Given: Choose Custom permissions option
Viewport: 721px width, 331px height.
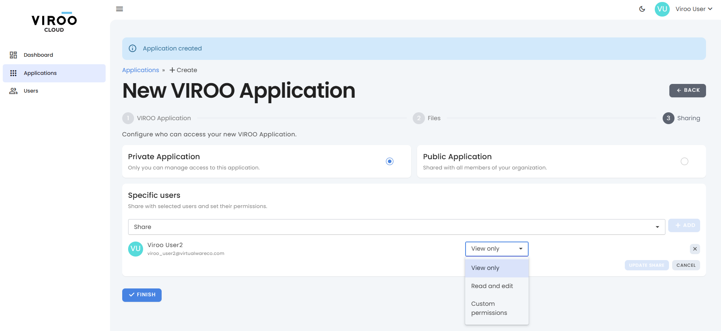Looking at the screenshot, I should tap(497, 308).
